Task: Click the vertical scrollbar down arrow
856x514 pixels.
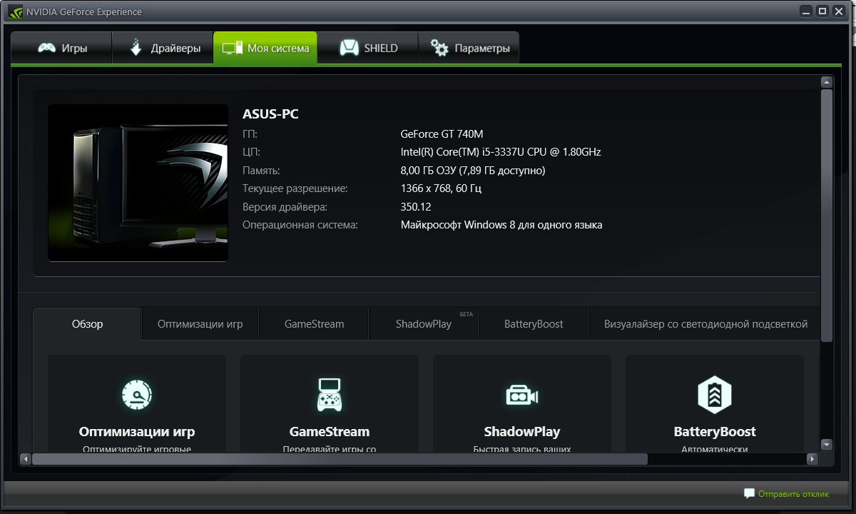Action: pos(827,444)
